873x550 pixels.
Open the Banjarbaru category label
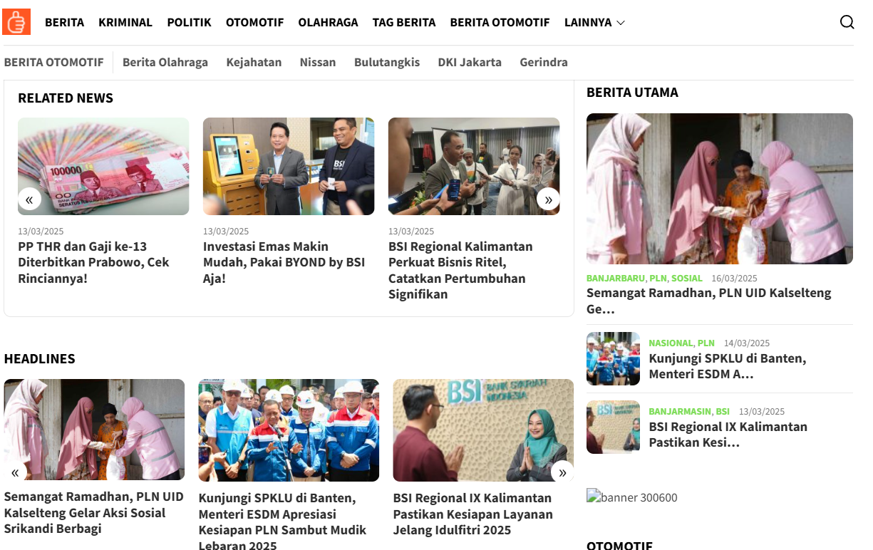click(616, 278)
